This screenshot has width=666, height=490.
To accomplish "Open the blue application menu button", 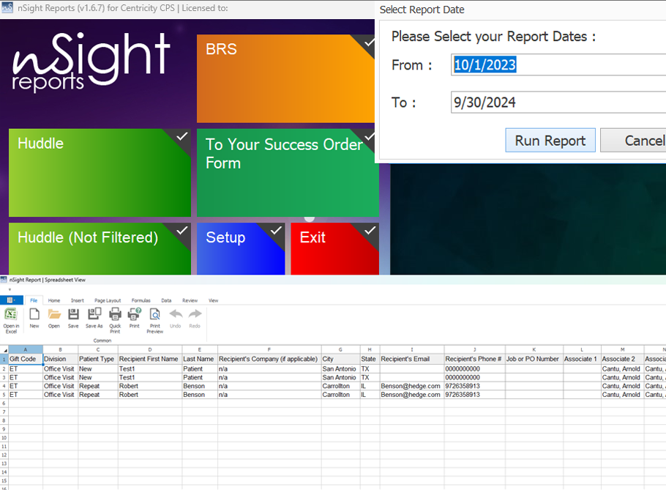I will (x=11, y=300).
